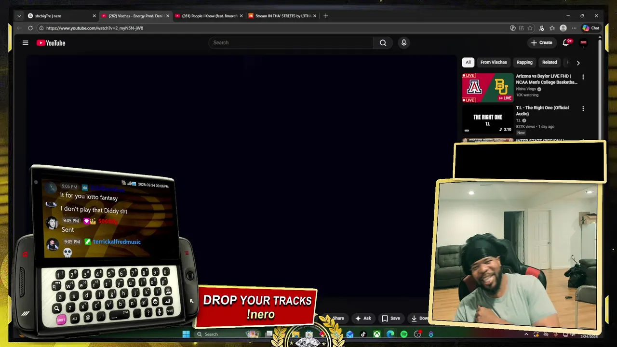Open options menu for Arizona vs Baylor
This screenshot has width=617, height=347.
[x=583, y=77]
